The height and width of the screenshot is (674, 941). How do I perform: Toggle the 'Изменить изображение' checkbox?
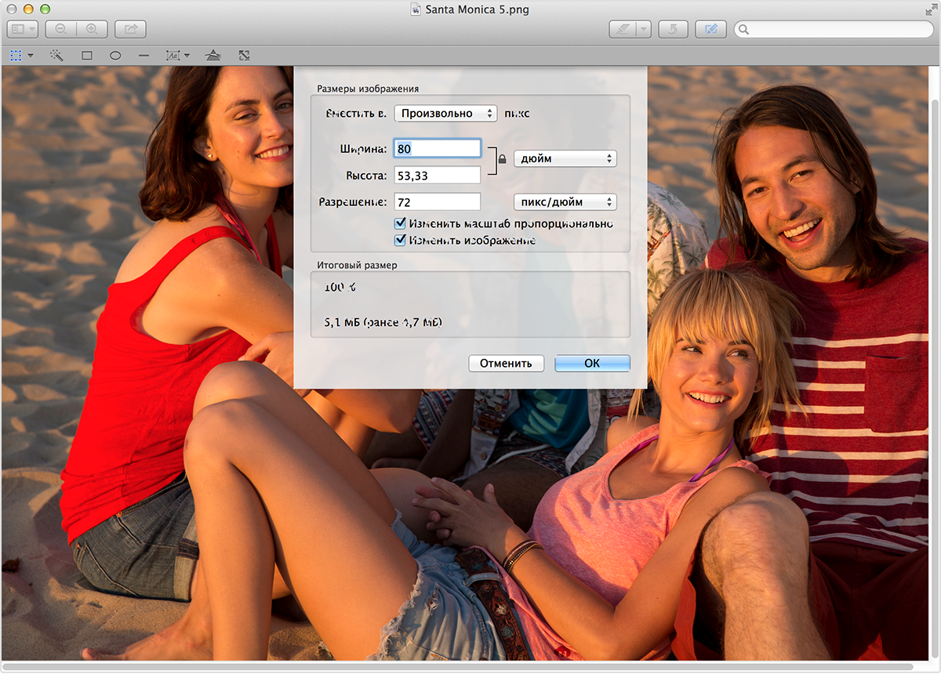point(401,241)
